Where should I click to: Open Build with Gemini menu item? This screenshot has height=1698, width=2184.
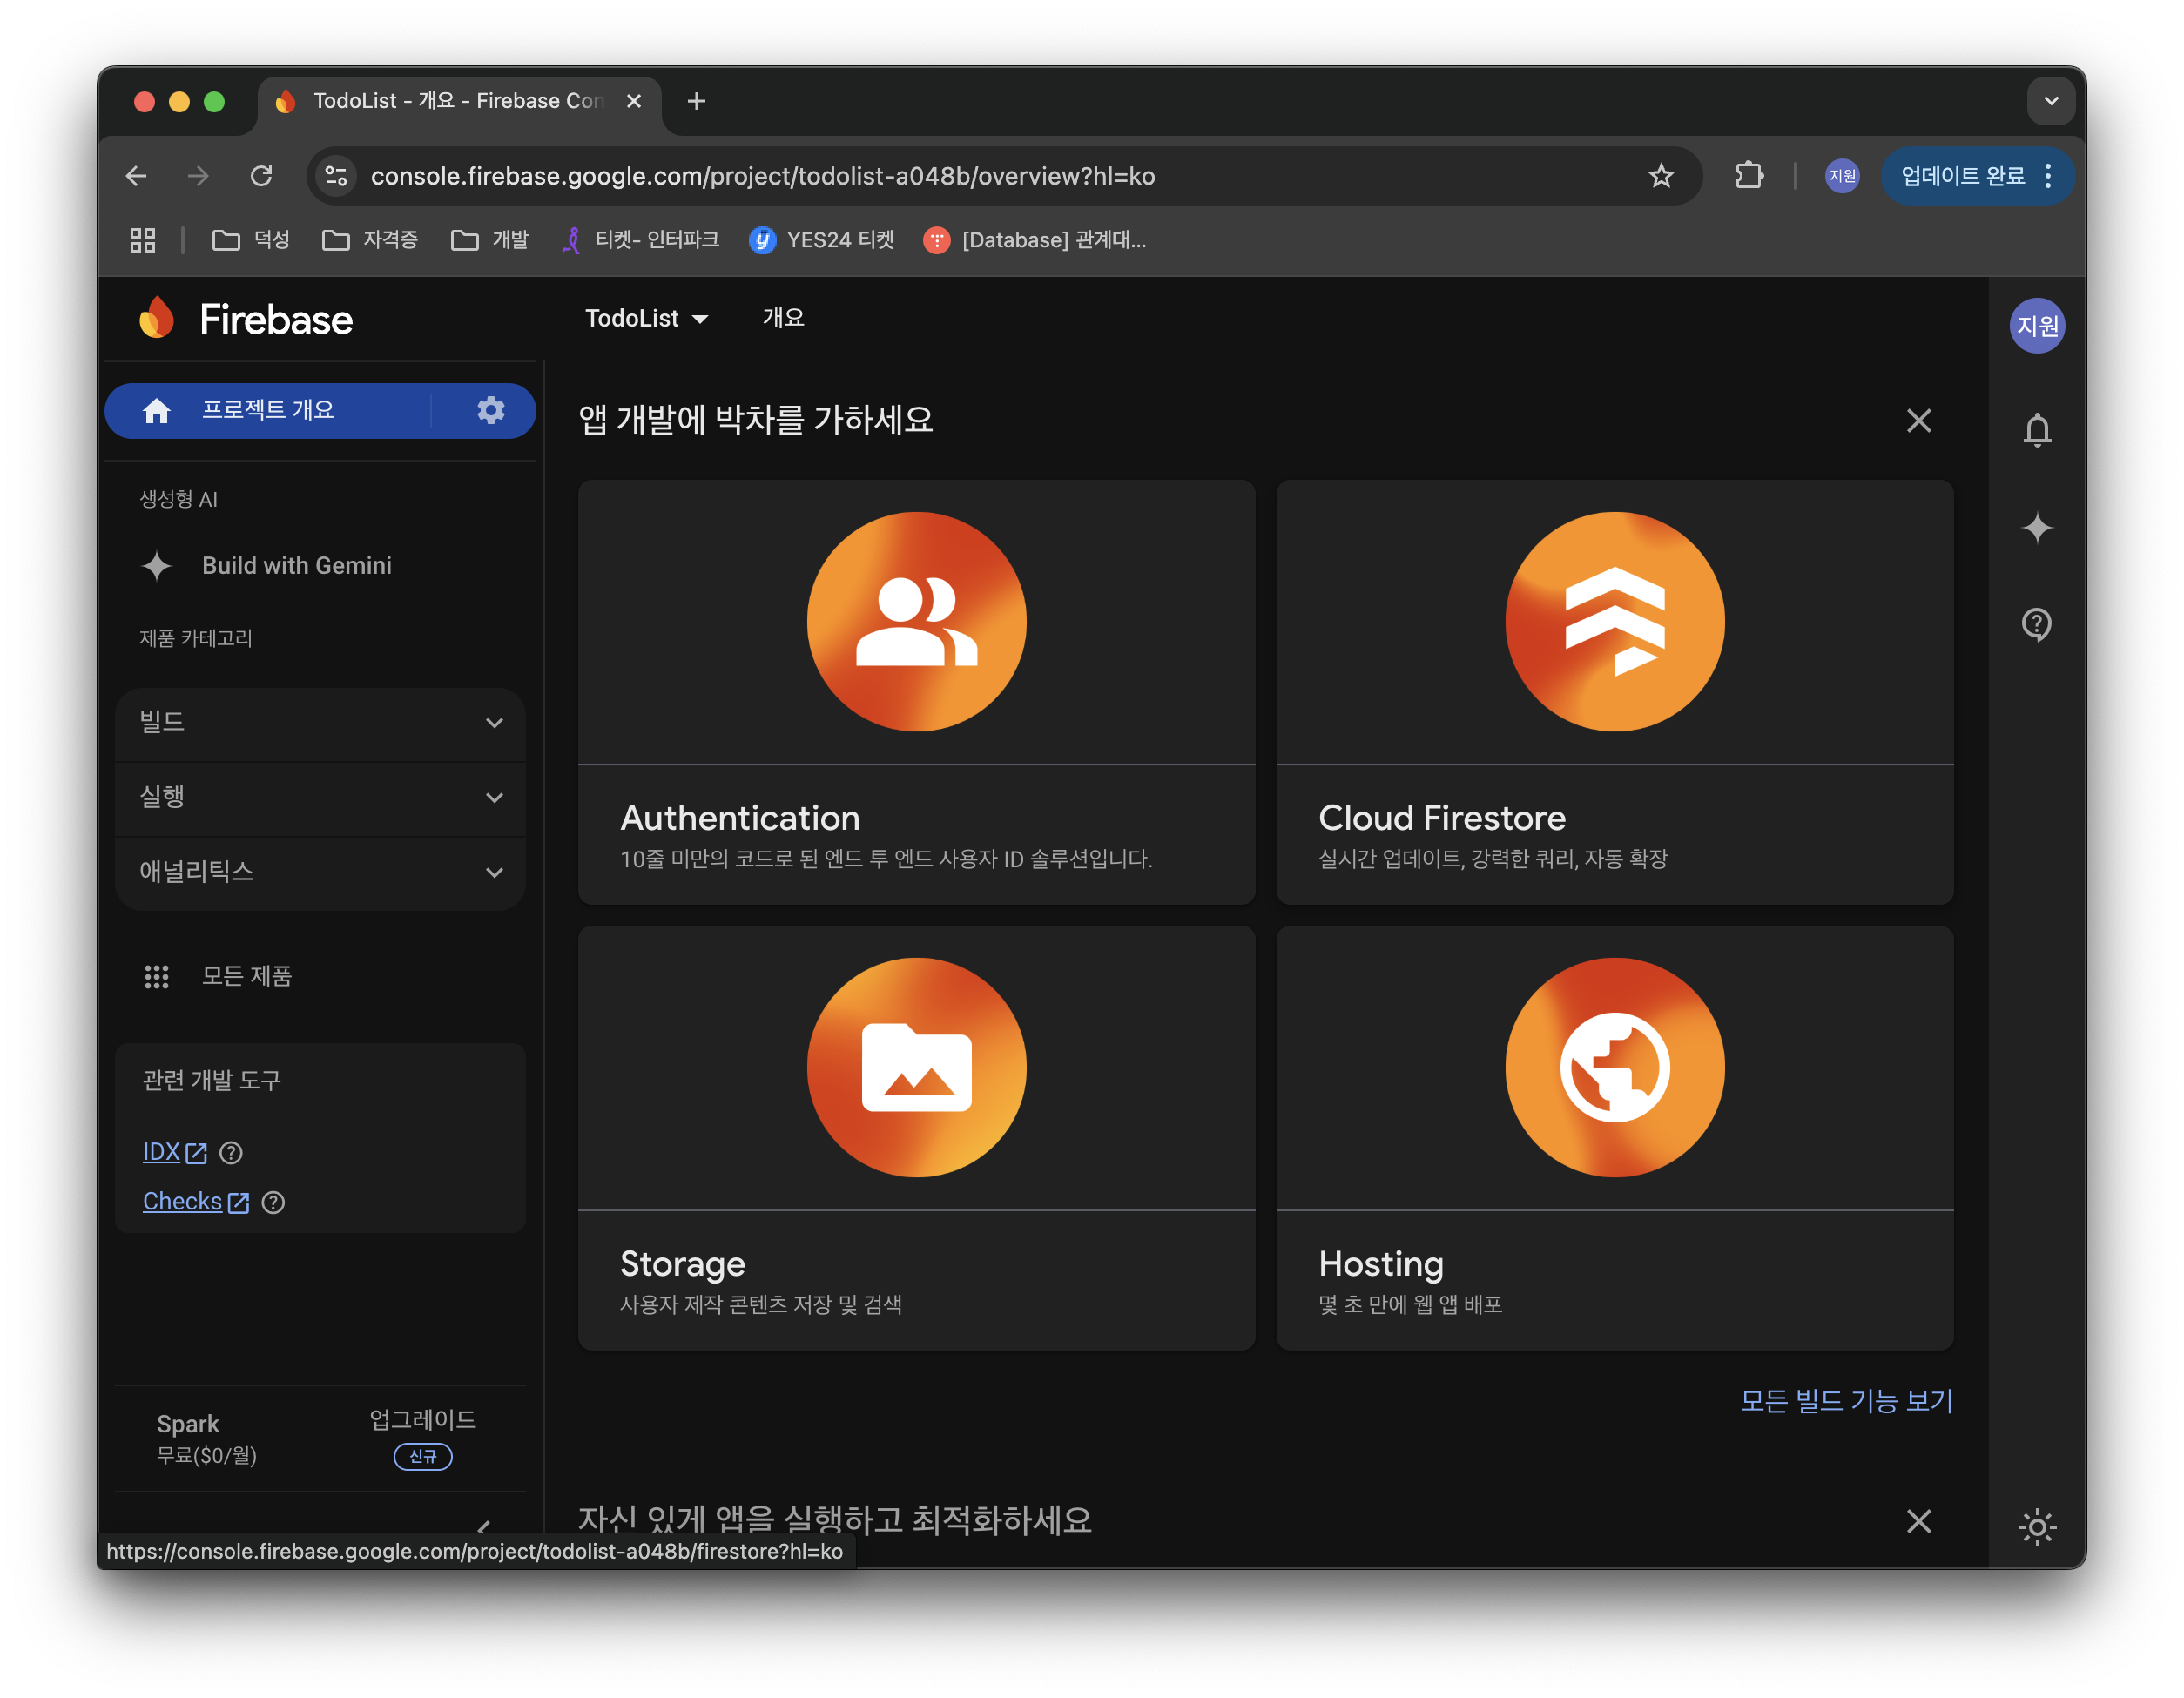tap(296, 565)
